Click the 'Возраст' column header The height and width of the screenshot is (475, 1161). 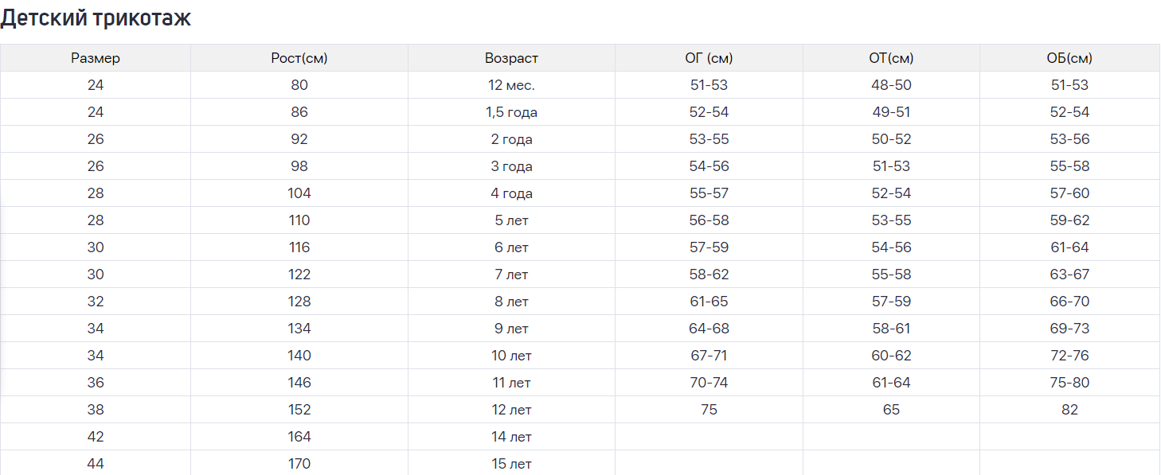[511, 58]
